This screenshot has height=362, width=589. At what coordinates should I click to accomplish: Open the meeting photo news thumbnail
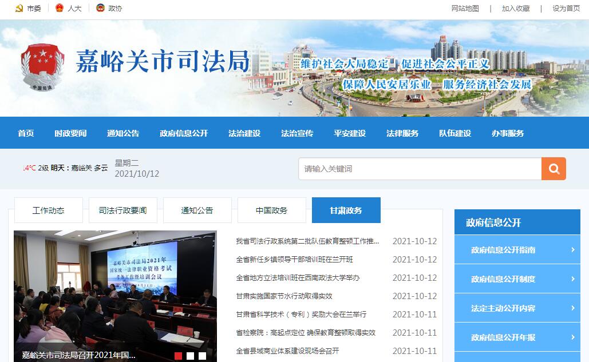click(x=115, y=292)
